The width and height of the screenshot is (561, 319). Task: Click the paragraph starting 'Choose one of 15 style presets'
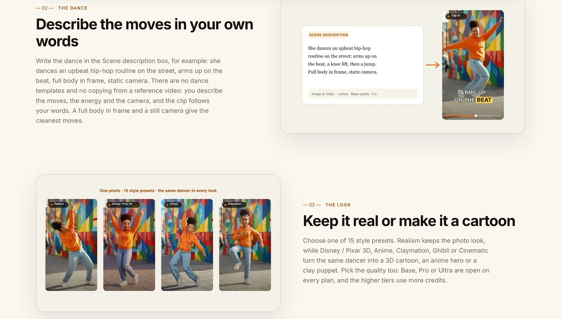click(396, 260)
